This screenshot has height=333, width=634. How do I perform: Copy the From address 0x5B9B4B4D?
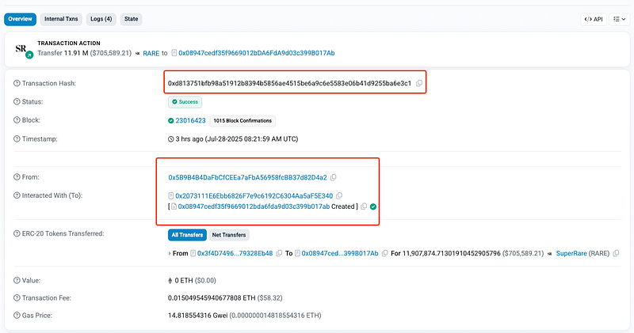(334, 177)
